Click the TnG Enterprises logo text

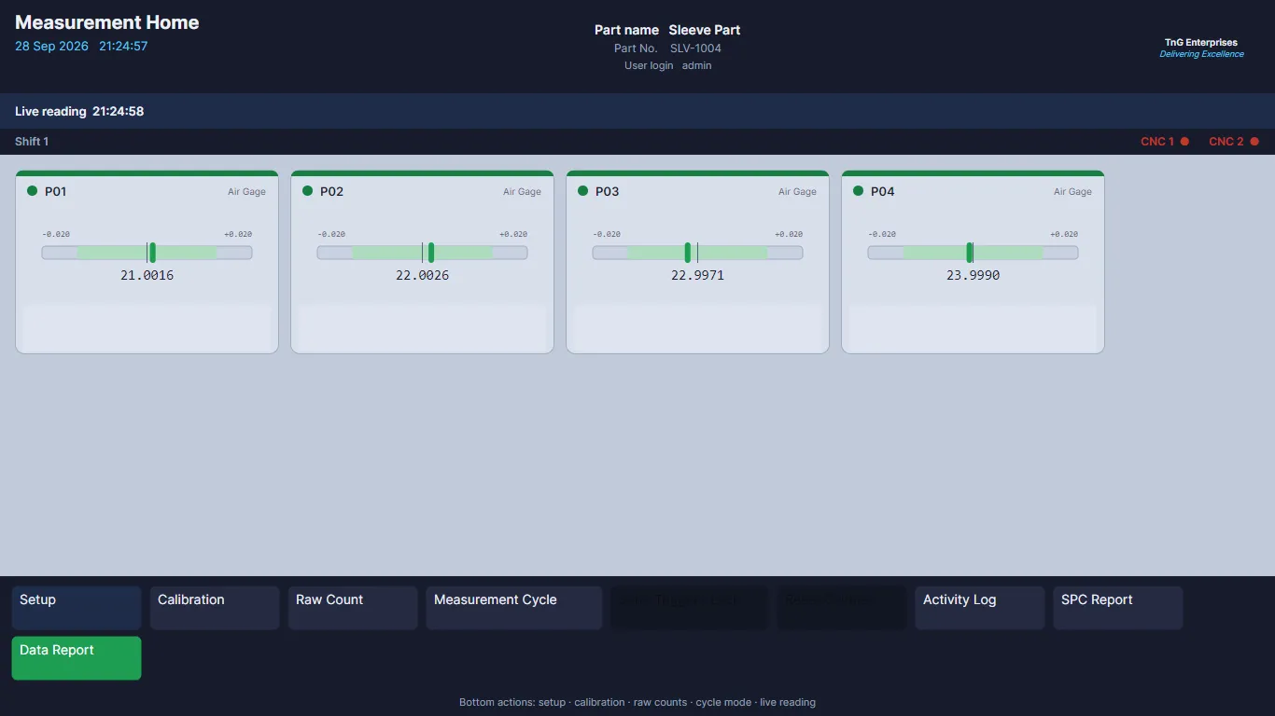(1201, 43)
